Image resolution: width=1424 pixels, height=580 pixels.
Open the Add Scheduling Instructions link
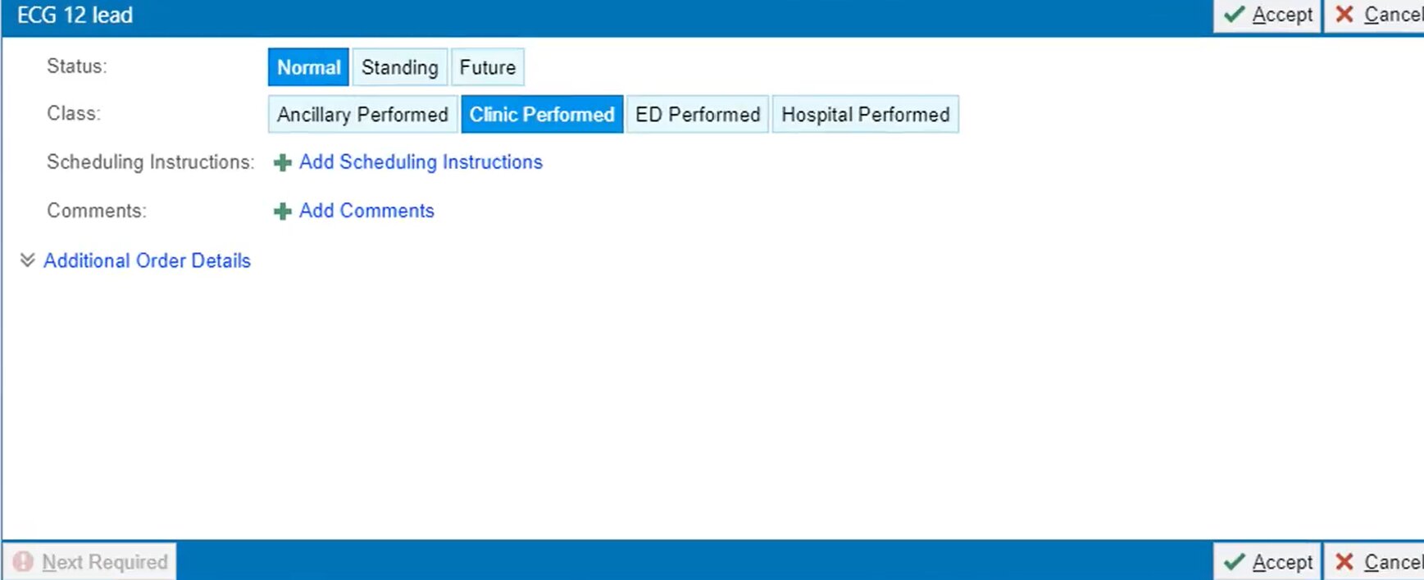[421, 162]
